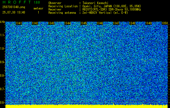Click the meteor count value 1
The width and height of the screenshot is (170, 108).
click(x=38, y=12)
